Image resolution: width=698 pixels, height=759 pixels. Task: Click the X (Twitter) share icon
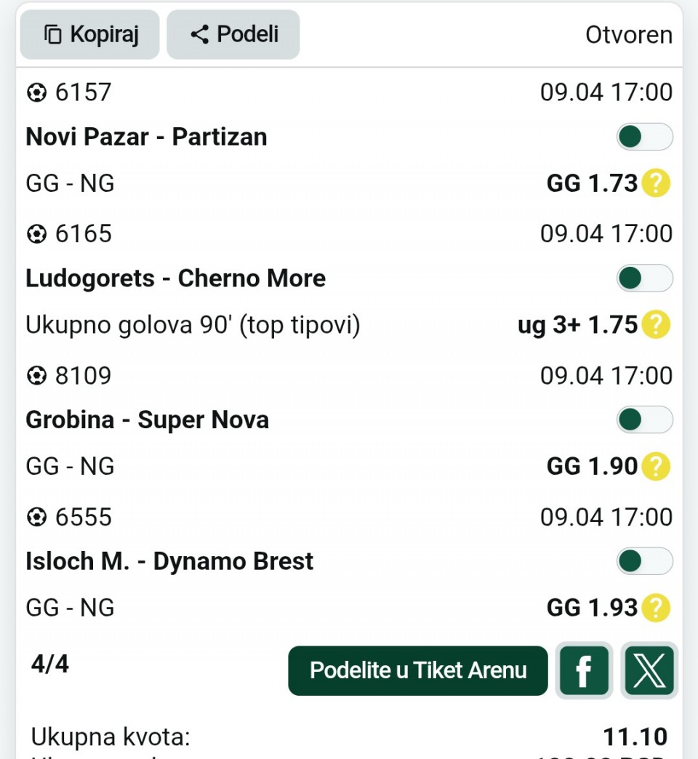click(649, 670)
